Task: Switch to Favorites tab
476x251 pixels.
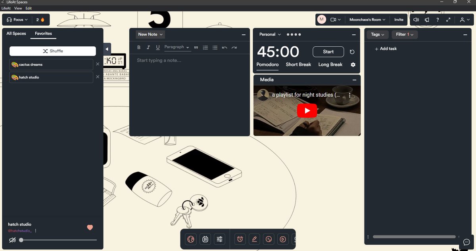Action: coord(43,34)
